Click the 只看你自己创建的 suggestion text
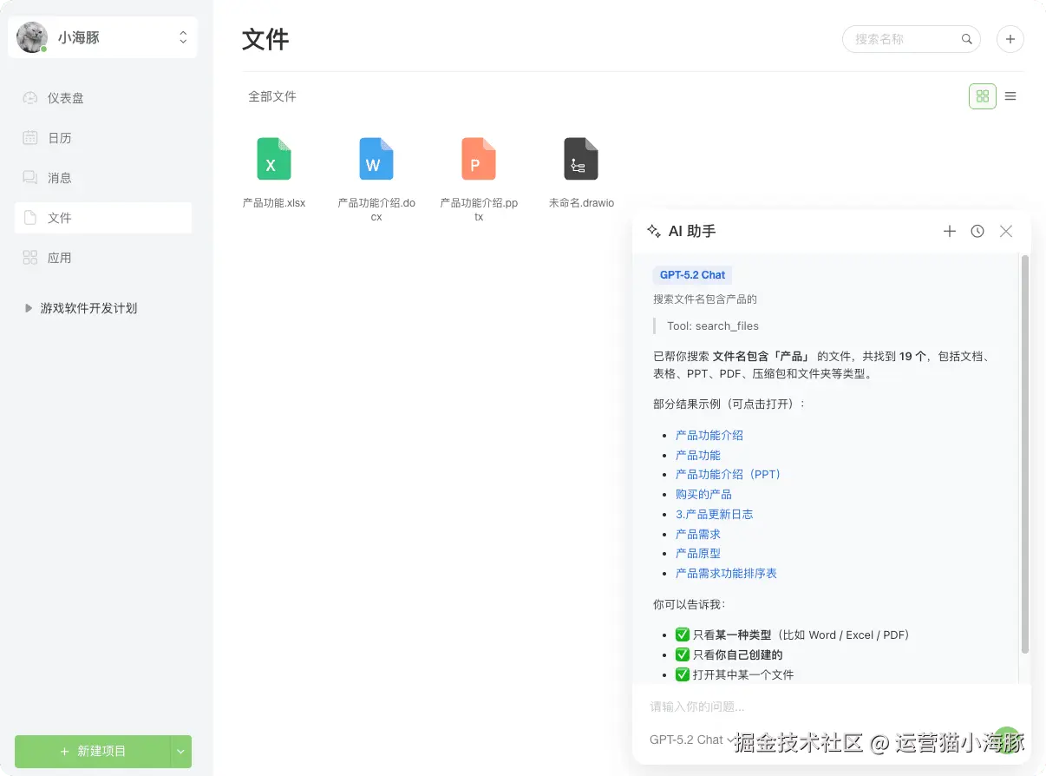 coord(737,655)
